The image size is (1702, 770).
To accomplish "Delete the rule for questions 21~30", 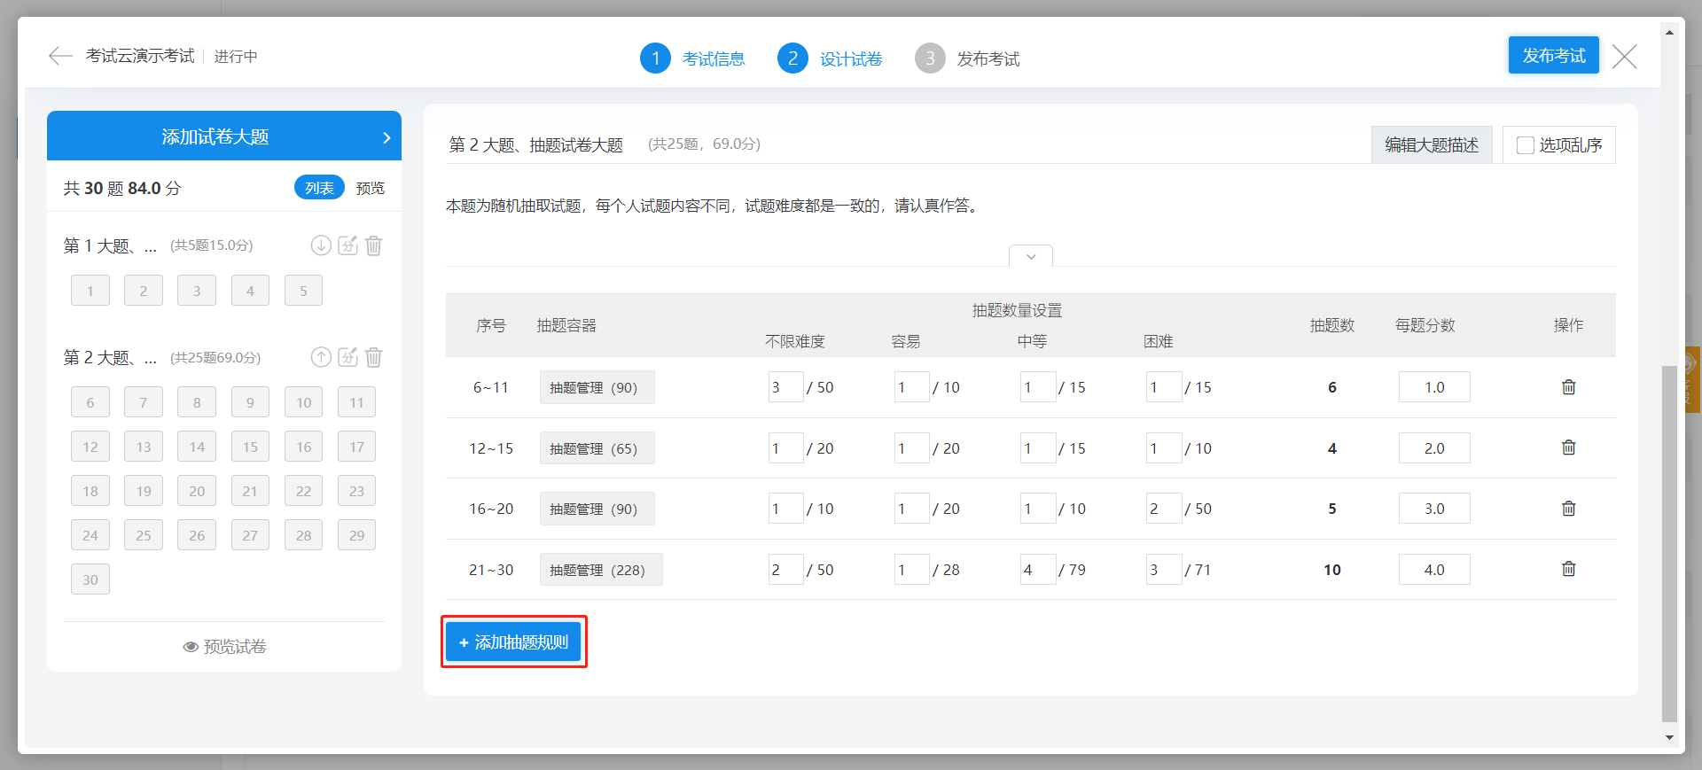I will [x=1568, y=569].
